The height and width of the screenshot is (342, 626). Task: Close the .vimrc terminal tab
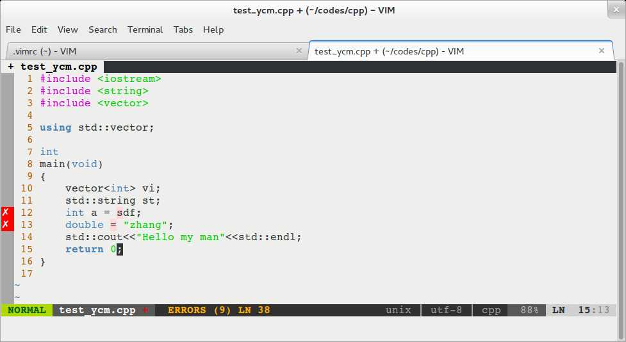[x=299, y=51]
